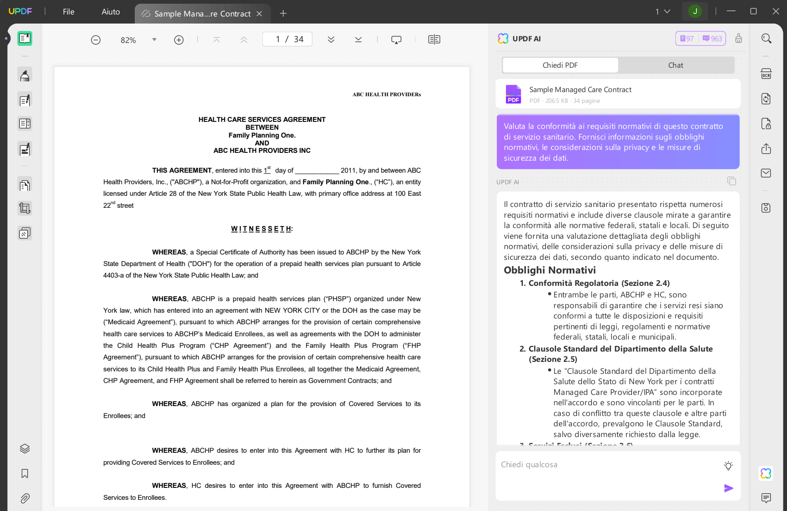Click the Conformità Regolatoria (Sezione 2.4) item
Viewport: 787px width, 511px height.
click(x=599, y=283)
